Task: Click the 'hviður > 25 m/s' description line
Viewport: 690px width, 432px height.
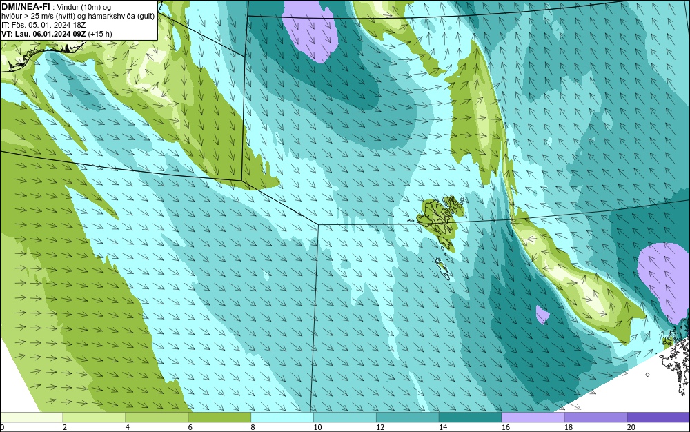Action: (x=79, y=16)
